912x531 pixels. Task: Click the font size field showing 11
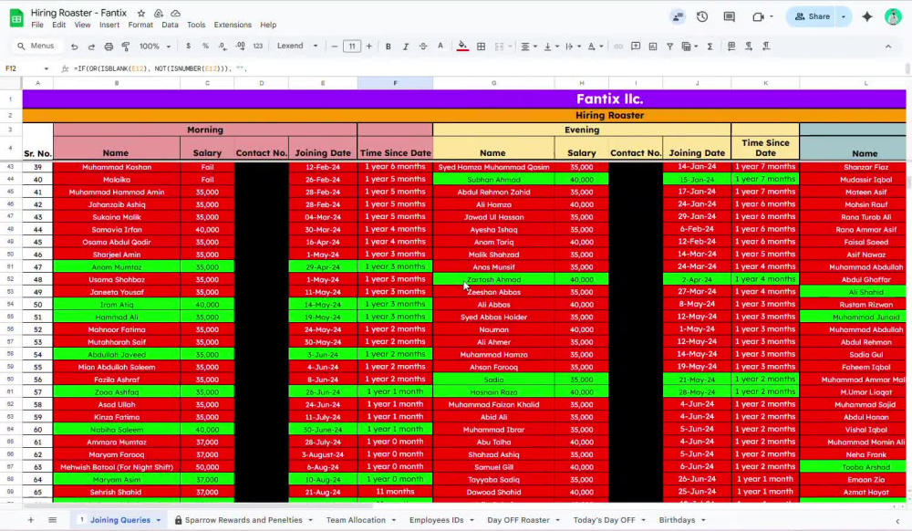[352, 46]
